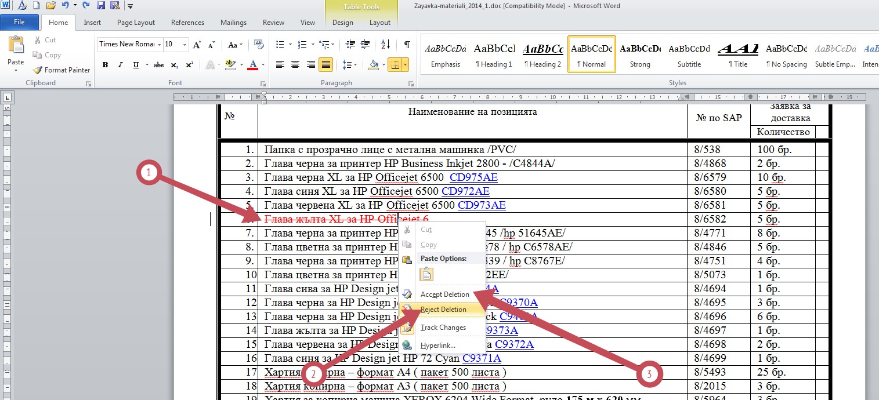Create a new blank document from Quick Access Toolbar
The width and height of the screenshot is (879, 400).
tap(36, 6)
